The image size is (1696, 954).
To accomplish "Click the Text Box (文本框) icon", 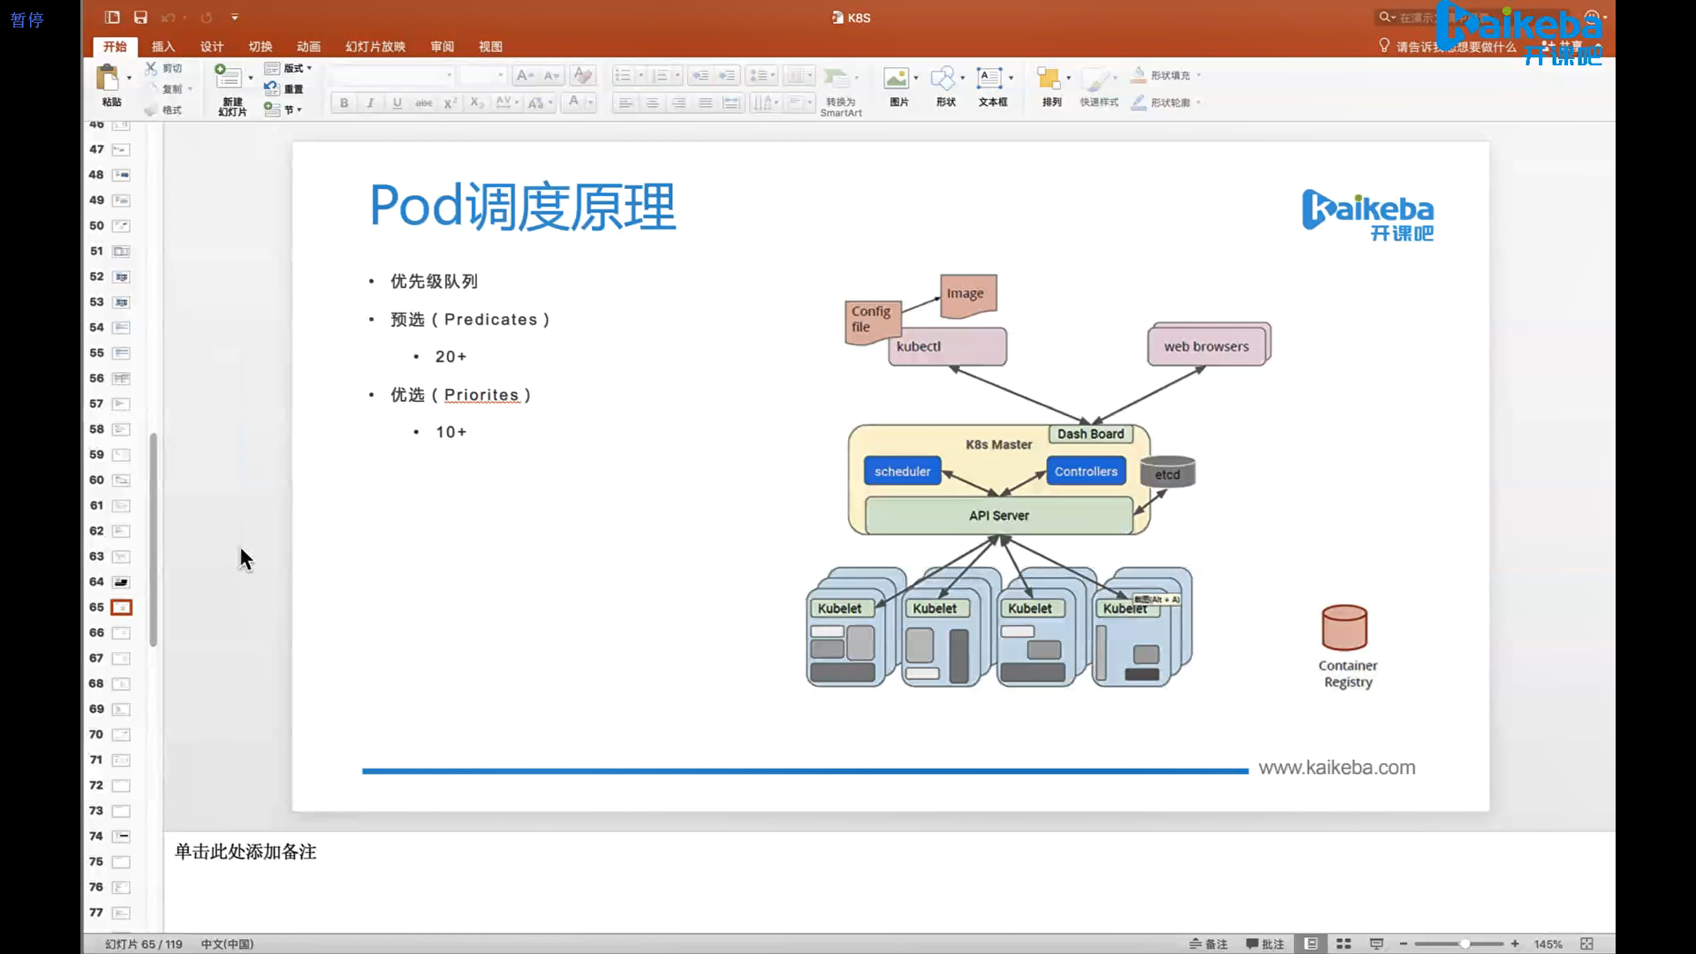I will tap(989, 79).
